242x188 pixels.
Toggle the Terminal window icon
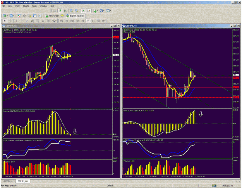[35, 16]
